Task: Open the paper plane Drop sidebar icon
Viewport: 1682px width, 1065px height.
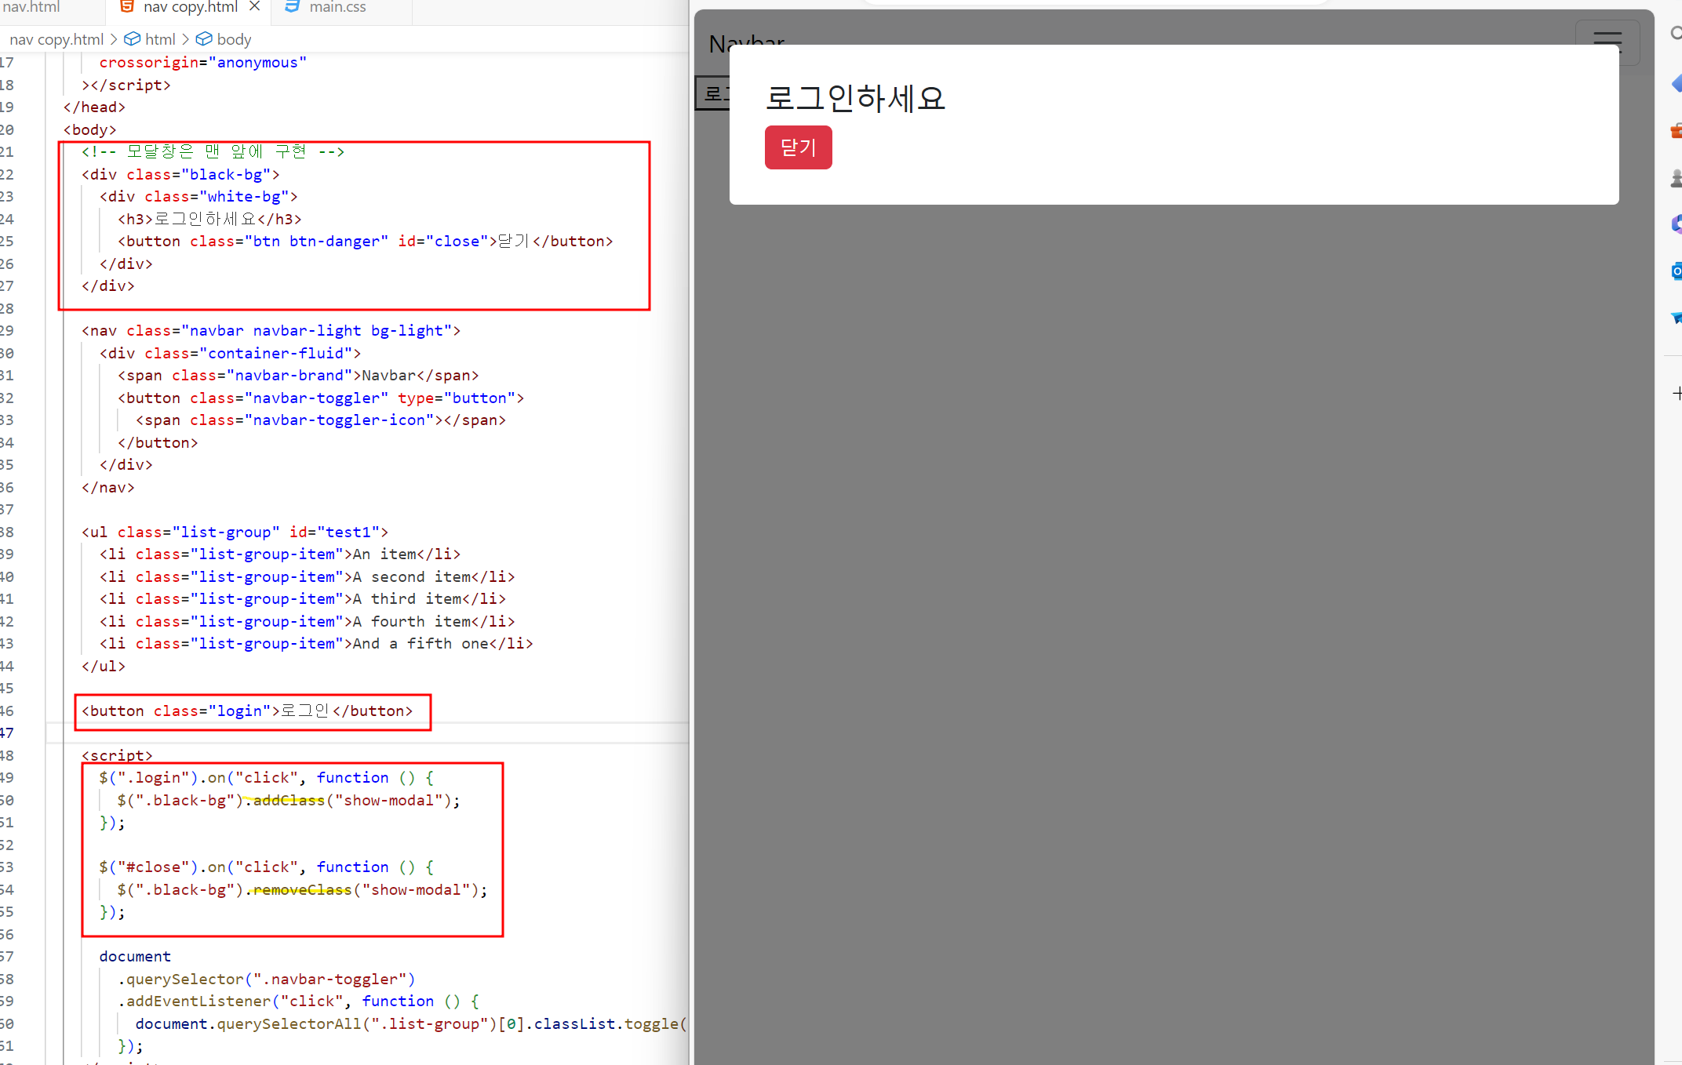Action: point(1676,318)
